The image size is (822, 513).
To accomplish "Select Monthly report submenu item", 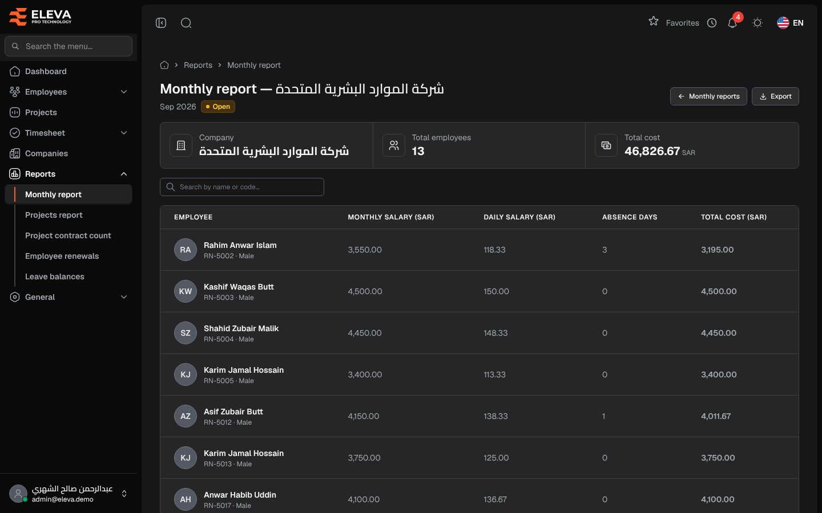I will pyautogui.click(x=68, y=194).
